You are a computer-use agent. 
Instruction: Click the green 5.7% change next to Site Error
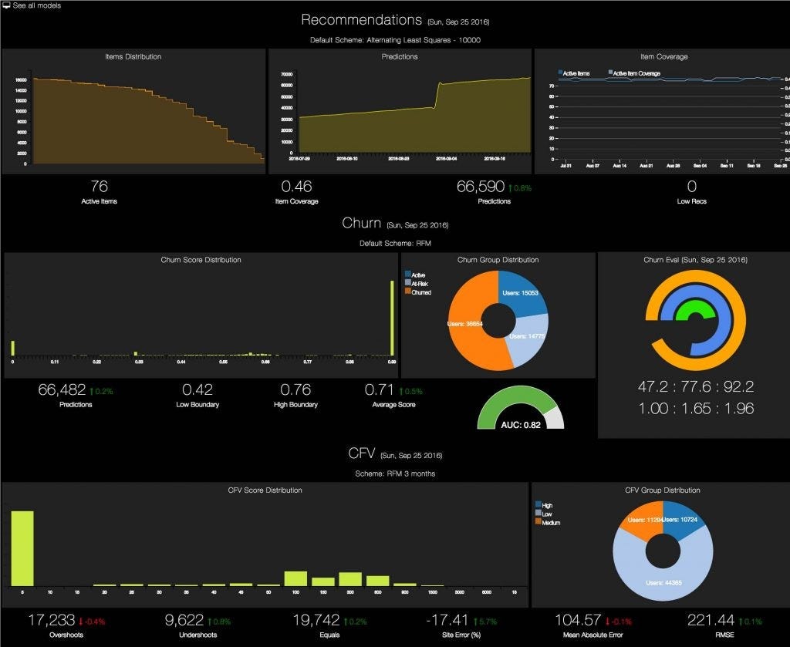point(484,622)
